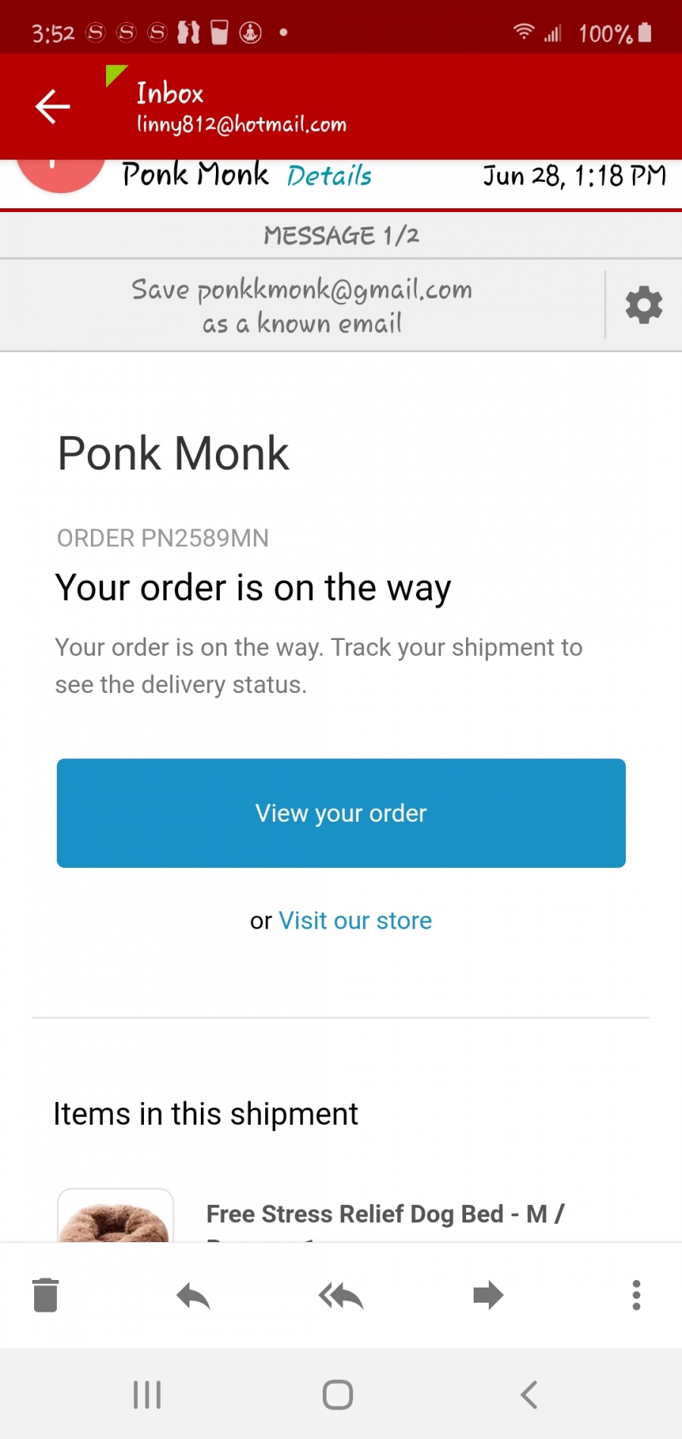Select Free Stress Relief Dog Bed item
This screenshot has width=682, height=1439.
click(385, 1214)
